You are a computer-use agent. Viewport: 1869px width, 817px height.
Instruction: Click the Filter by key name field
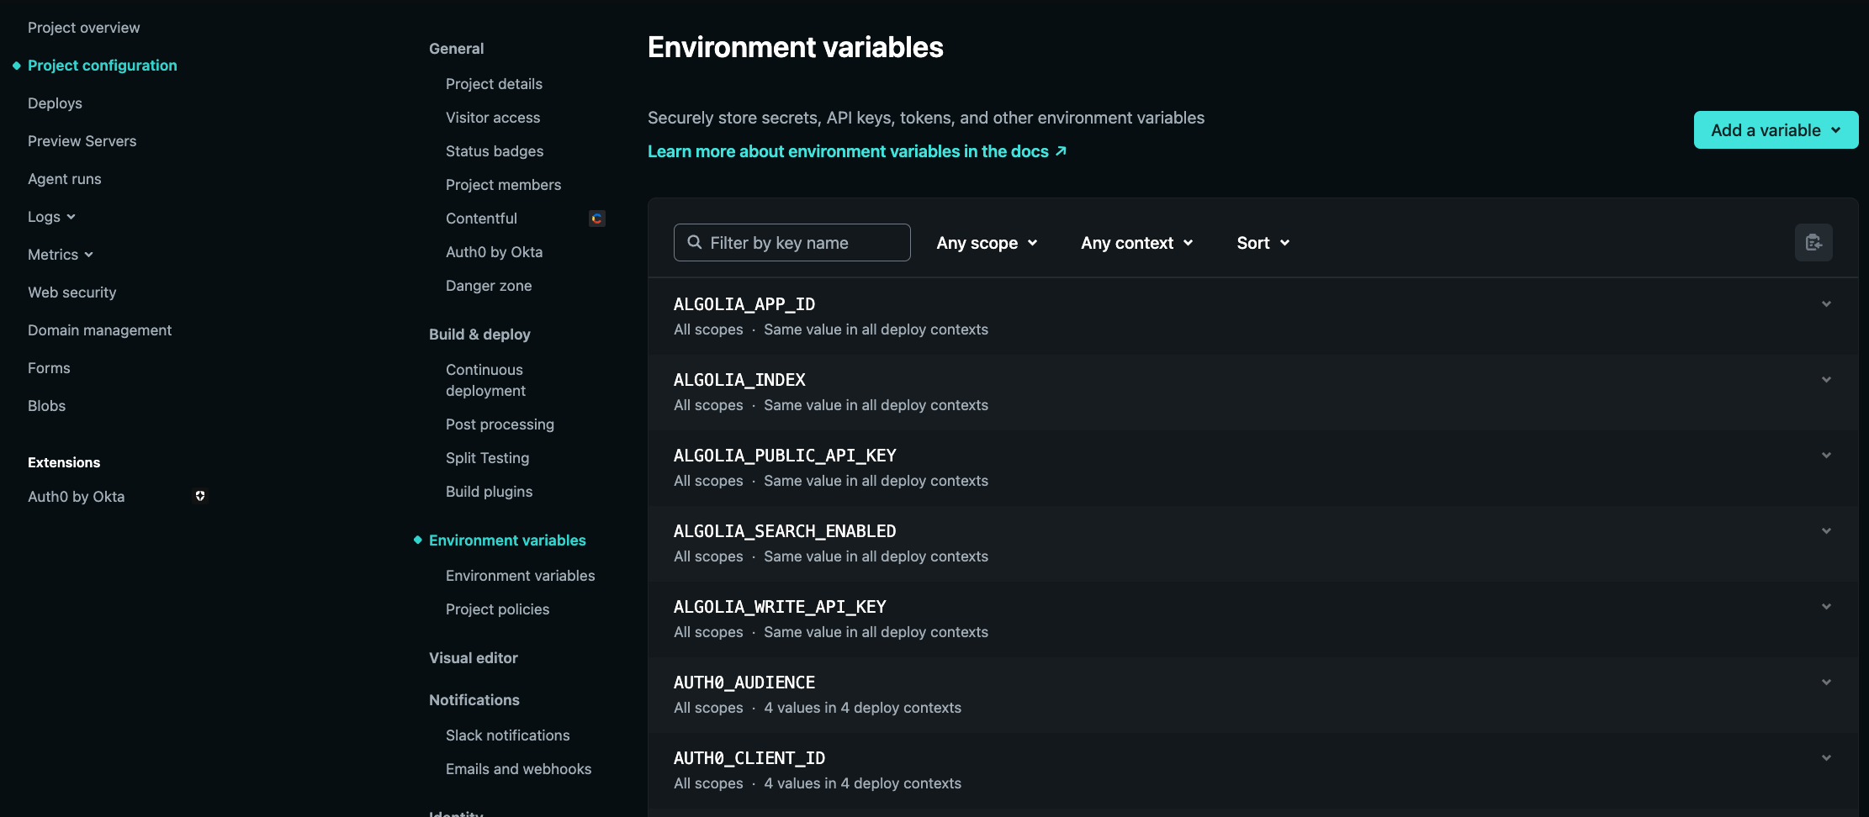coord(791,242)
